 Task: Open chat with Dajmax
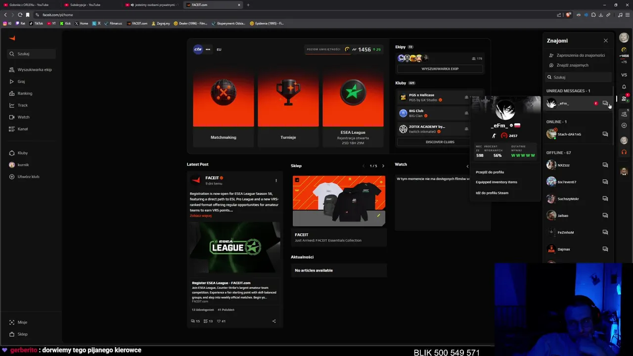[x=605, y=249]
